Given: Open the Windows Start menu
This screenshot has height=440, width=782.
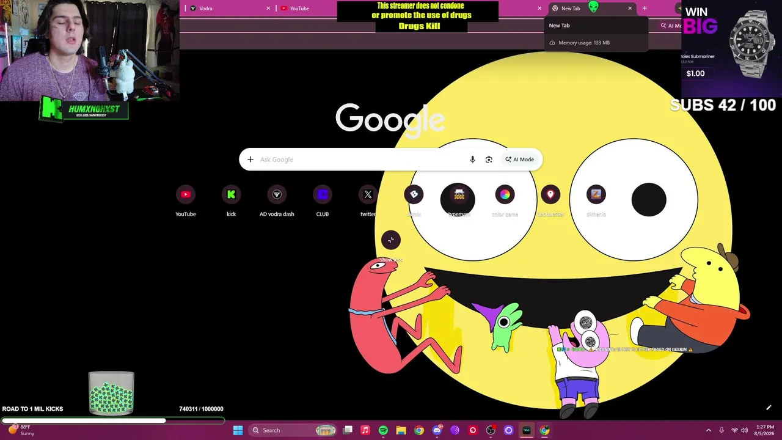Looking at the screenshot, I should [238, 430].
